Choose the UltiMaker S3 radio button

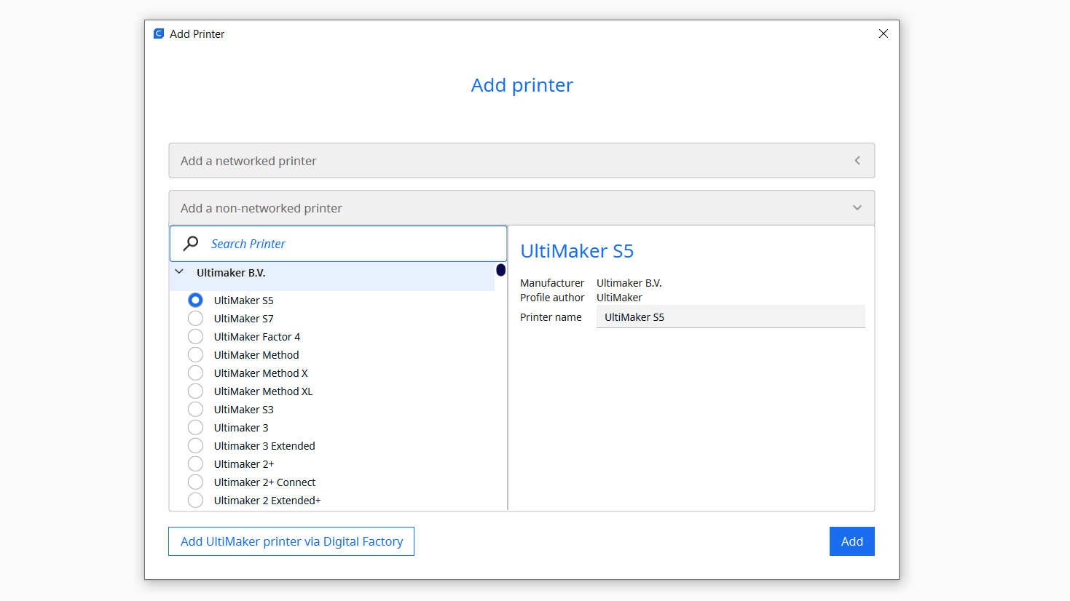195,409
